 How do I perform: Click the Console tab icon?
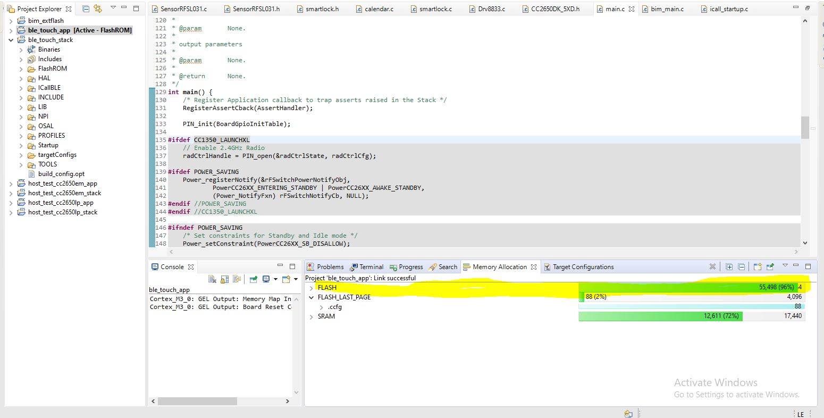[x=155, y=267]
